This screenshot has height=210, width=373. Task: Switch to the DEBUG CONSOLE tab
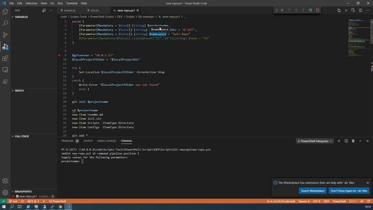(107, 141)
